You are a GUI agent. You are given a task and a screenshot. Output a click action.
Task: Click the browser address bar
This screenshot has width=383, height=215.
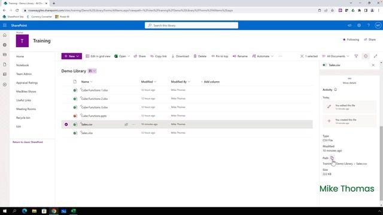coord(169,11)
